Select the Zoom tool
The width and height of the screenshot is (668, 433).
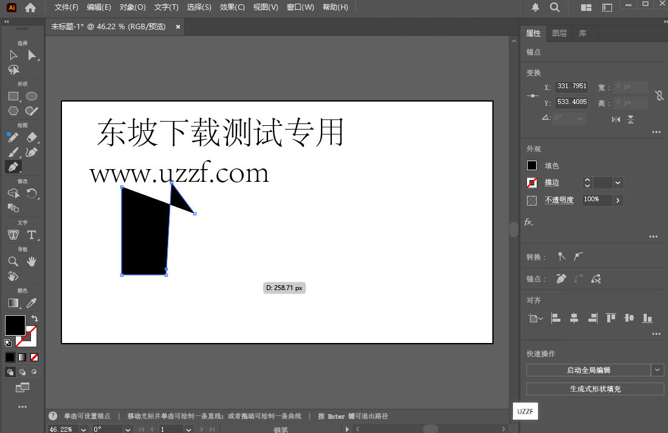[13, 261]
